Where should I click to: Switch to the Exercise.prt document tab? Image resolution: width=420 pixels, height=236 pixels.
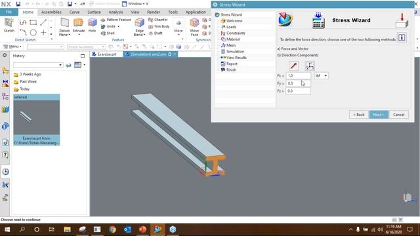[x=104, y=54]
